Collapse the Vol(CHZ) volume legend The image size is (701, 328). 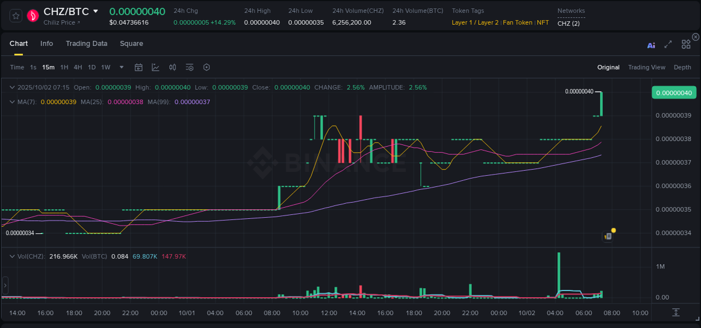[12, 256]
